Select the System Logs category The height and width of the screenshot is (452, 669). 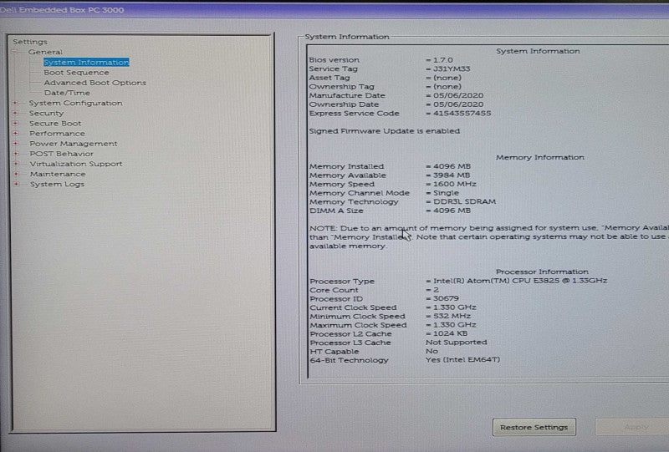(57, 185)
